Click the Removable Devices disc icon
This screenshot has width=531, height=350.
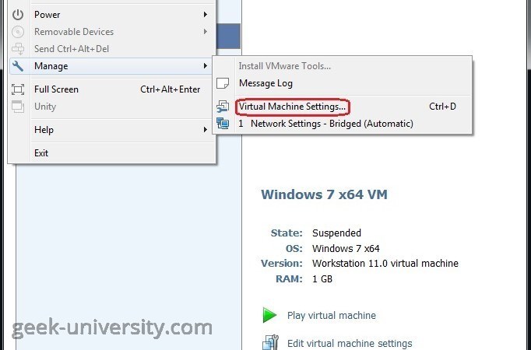coord(18,32)
